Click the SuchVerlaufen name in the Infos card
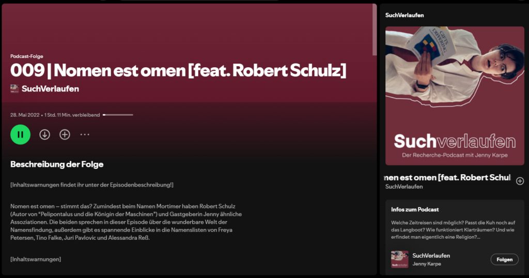529x278 pixels. click(431, 256)
